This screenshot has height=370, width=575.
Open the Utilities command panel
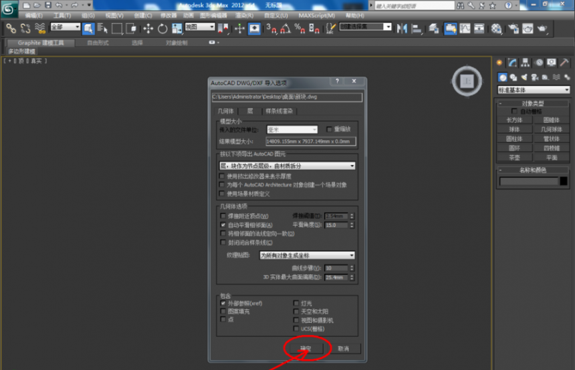click(564, 63)
